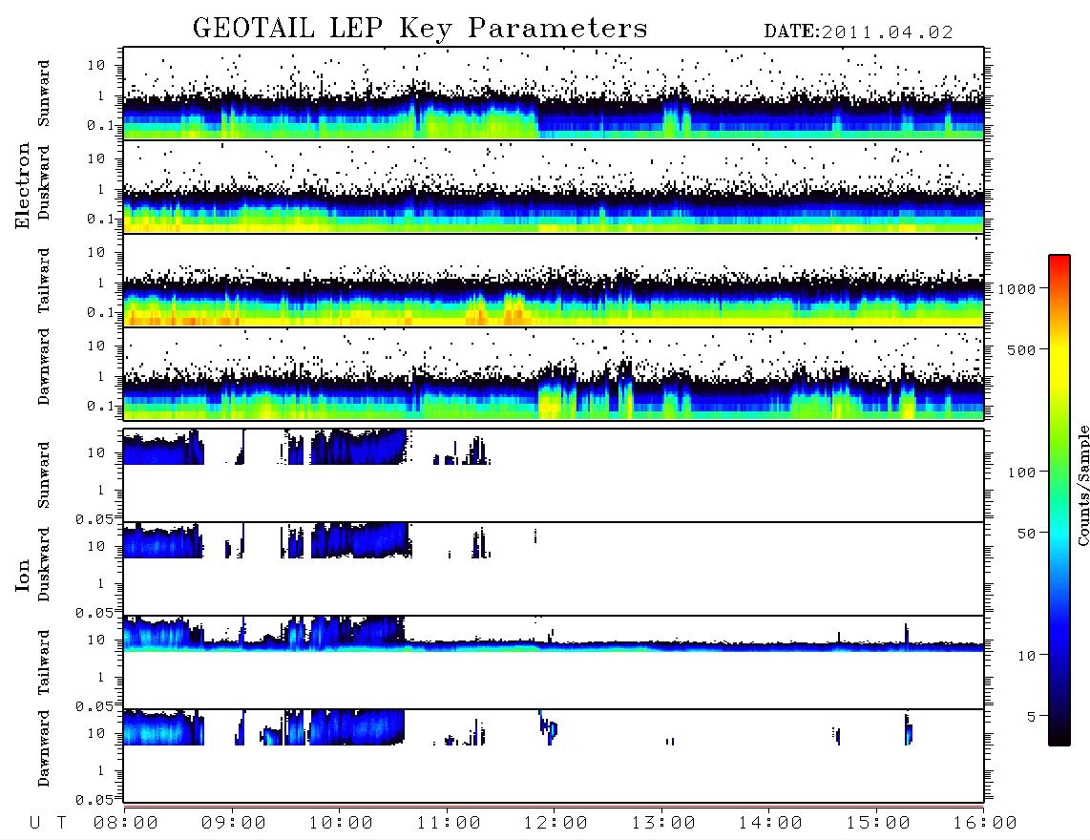Screen dimensions: 1090x840
Task: Click the Ion Dawnward spectrogram panel
Action: click(x=554, y=756)
